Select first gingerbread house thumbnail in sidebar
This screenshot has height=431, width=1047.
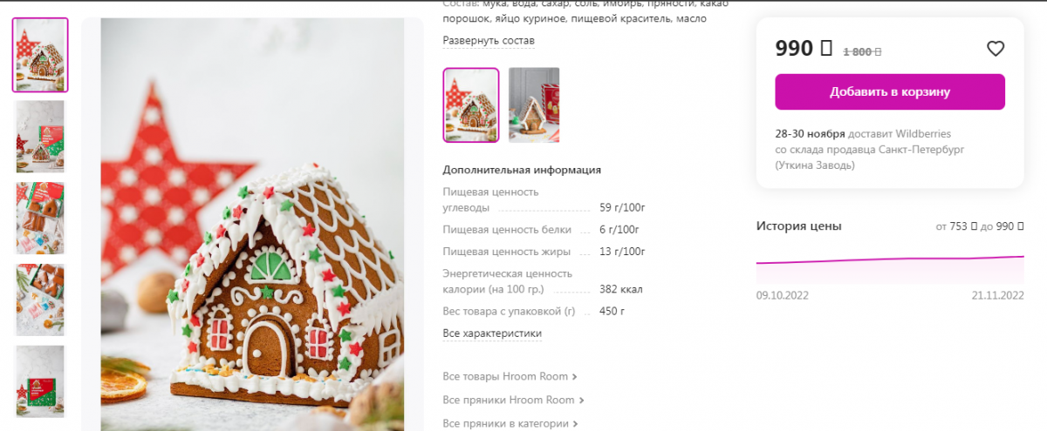coord(40,55)
